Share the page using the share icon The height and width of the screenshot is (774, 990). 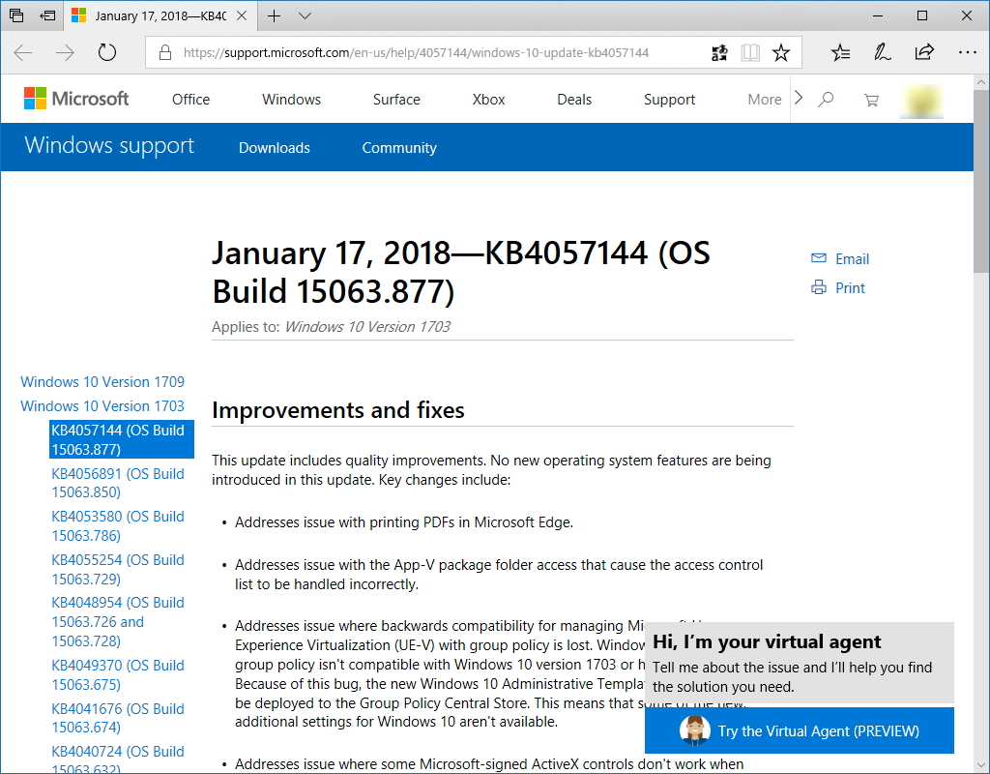[924, 52]
